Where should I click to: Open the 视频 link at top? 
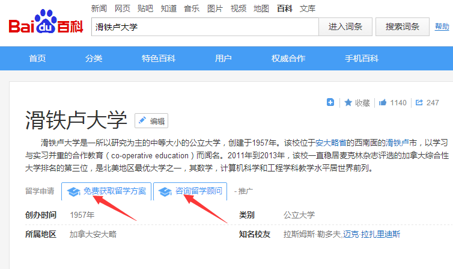click(x=239, y=8)
